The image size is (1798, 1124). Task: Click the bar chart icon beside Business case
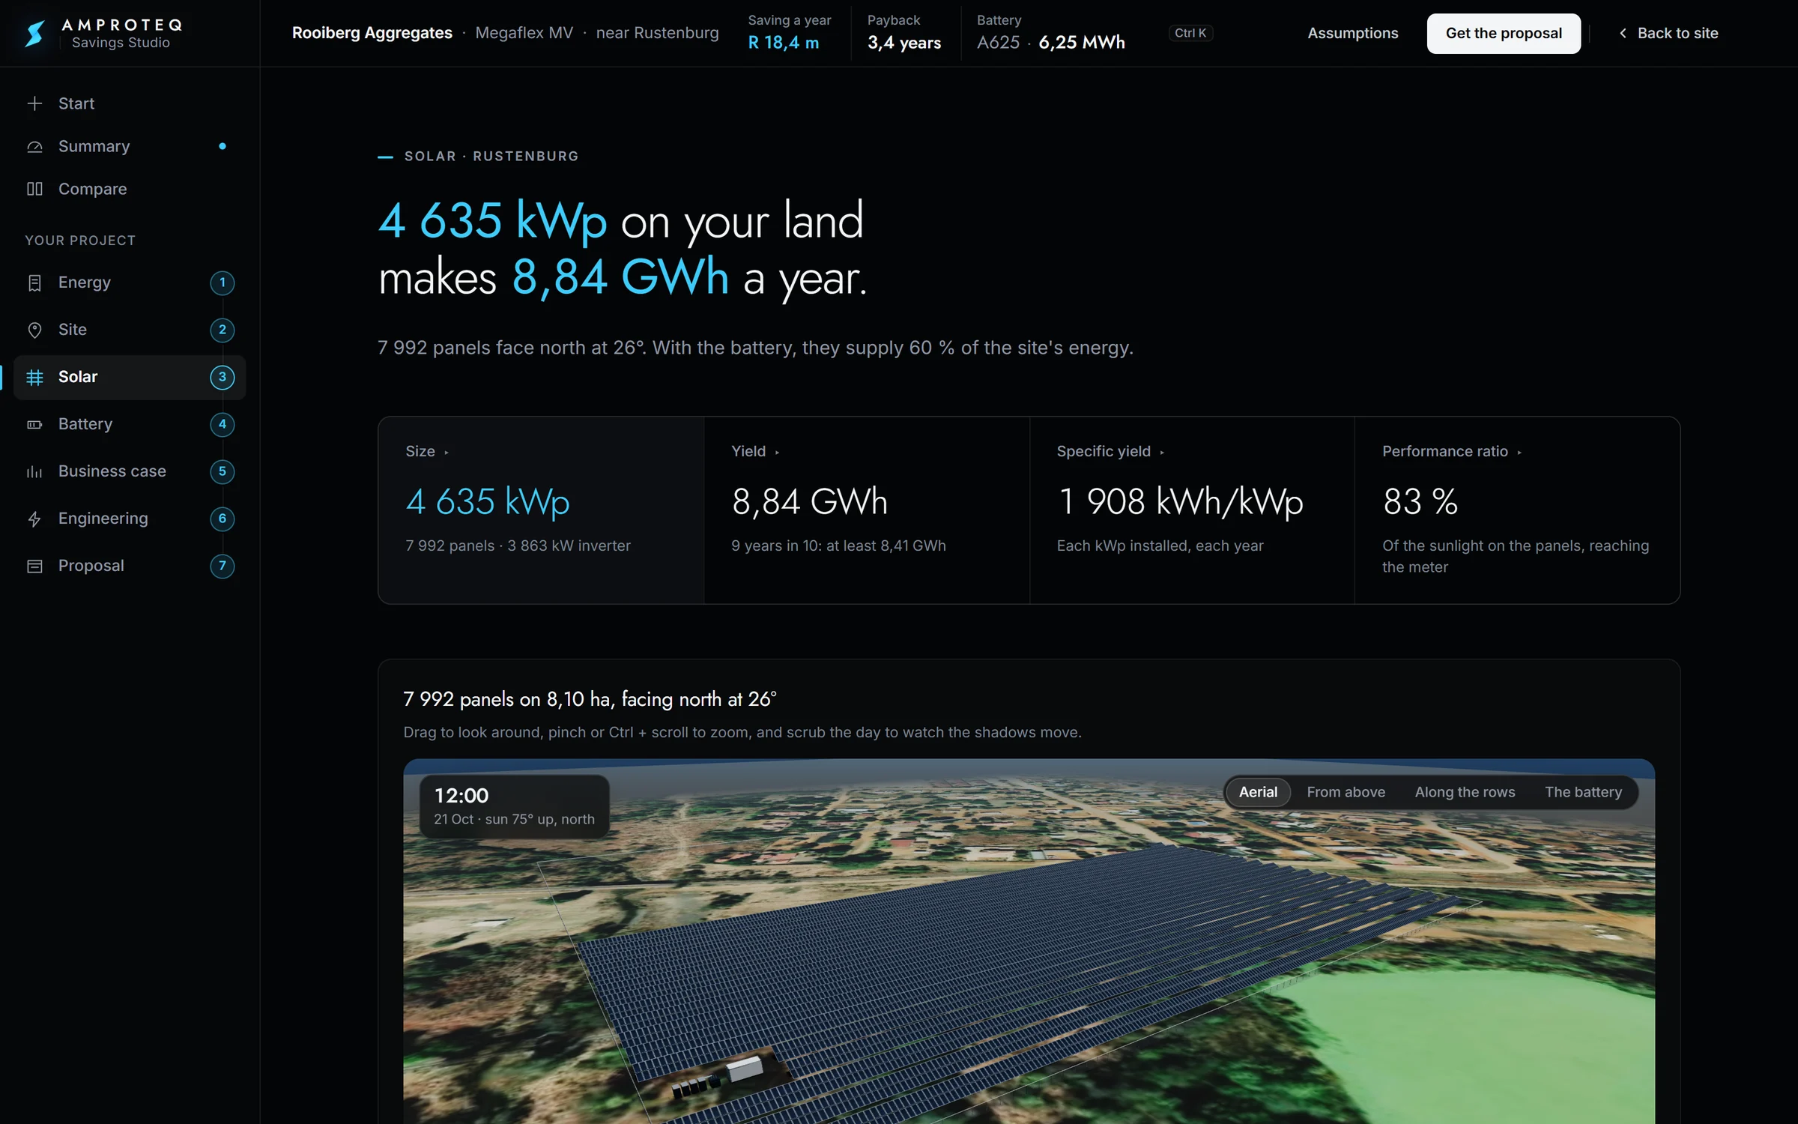click(x=34, y=471)
